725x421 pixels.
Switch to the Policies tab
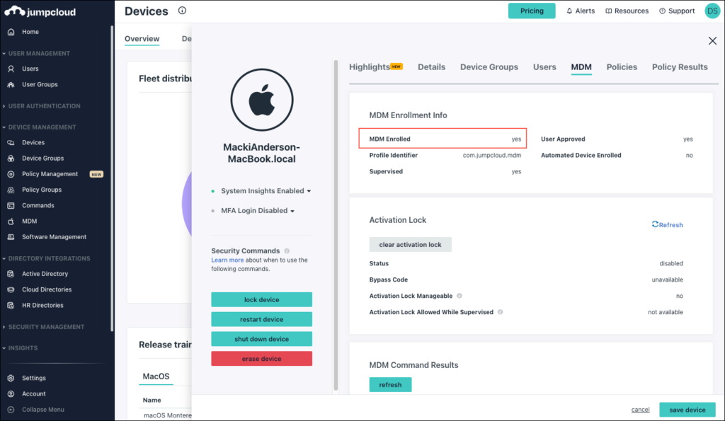tap(622, 67)
